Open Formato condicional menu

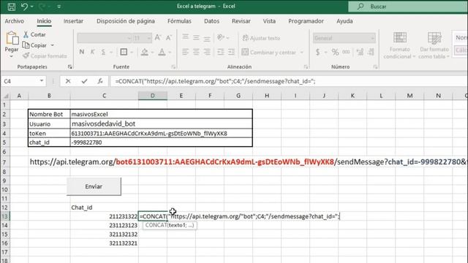point(399,45)
